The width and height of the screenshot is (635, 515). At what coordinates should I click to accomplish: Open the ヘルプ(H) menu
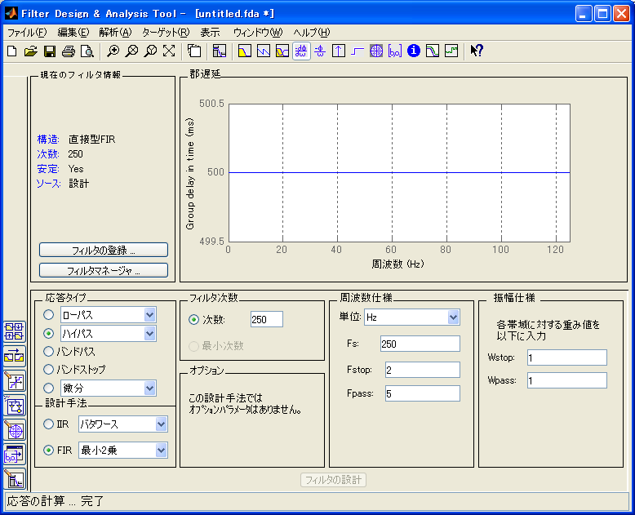[312, 33]
